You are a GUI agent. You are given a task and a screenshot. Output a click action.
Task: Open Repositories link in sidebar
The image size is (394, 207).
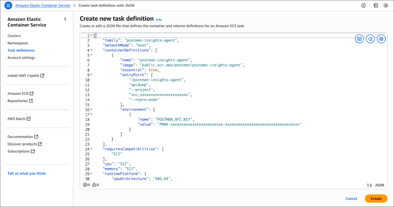click(18, 101)
